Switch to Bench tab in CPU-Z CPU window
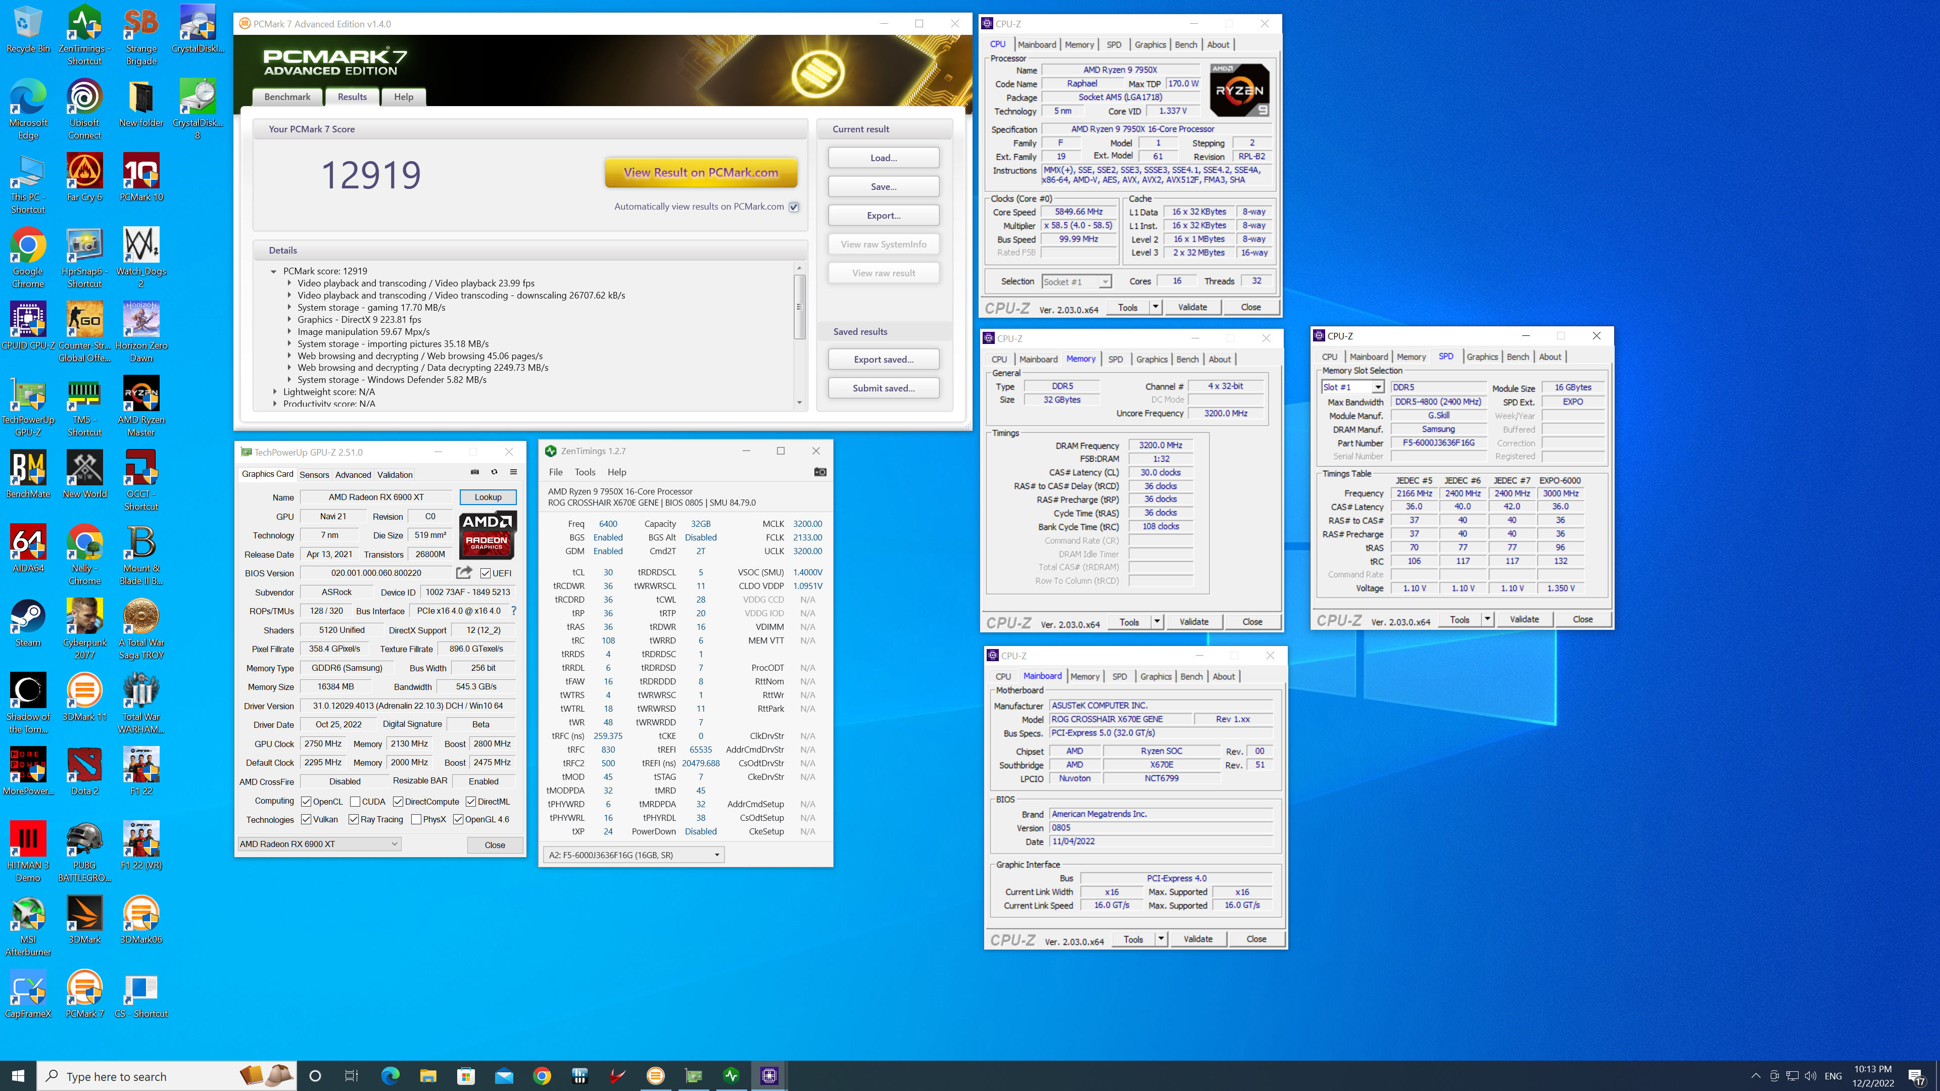The width and height of the screenshot is (1940, 1091). tap(1185, 44)
